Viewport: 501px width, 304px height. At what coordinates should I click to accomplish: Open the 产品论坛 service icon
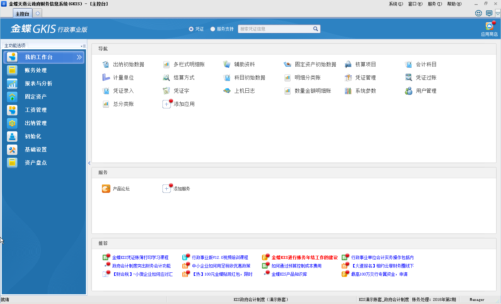coord(106,189)
